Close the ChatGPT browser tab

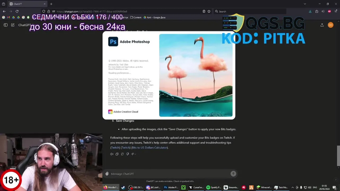(45, 4)
